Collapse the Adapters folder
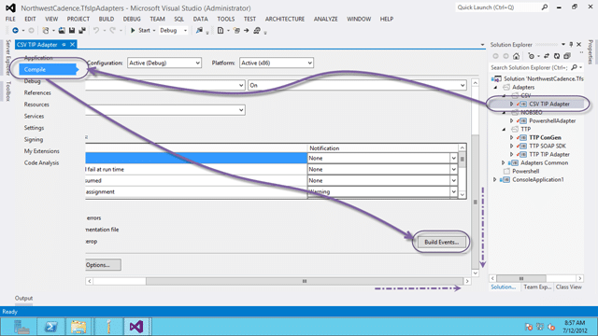 point(495,87)
